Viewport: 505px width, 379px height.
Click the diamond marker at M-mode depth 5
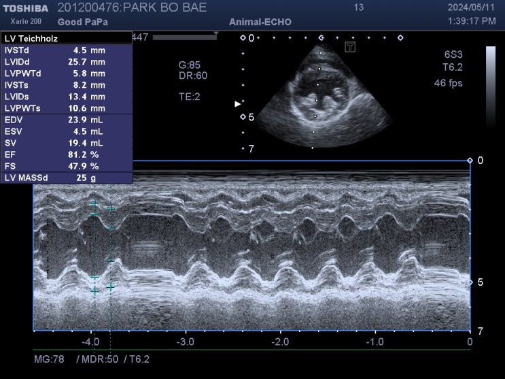(470, 282)
